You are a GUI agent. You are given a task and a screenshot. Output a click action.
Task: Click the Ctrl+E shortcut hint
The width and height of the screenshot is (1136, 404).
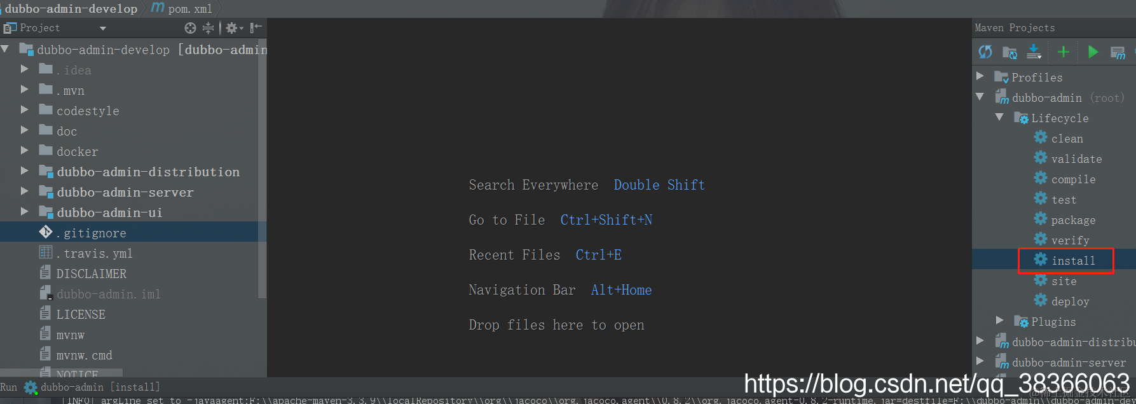(x=598, y=254)
